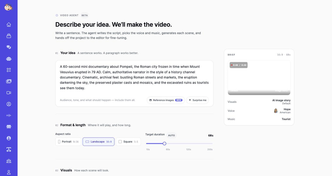Toggle the AUTO target duration badge
This screenshot has height=176, width=332.
(x=172, y=135)
